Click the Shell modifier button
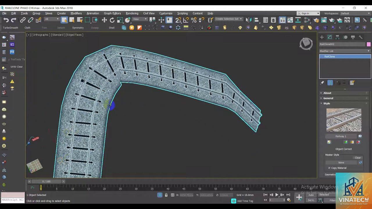This screenshot has height=209, width=372. click(x=112, y=28)
